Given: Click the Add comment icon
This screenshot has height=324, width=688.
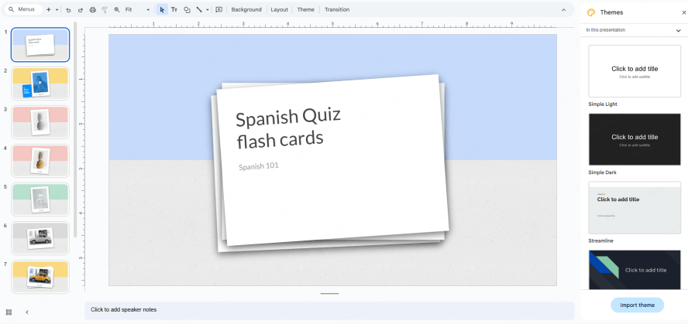Looking at the screenshot, I should 219,9.
